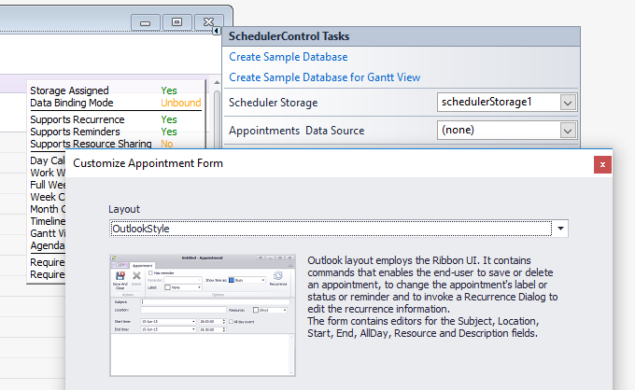Click the smart tag arrow glyph
Image resolution: width=635 pixels, height=390 pixels.
click(217, 31)
